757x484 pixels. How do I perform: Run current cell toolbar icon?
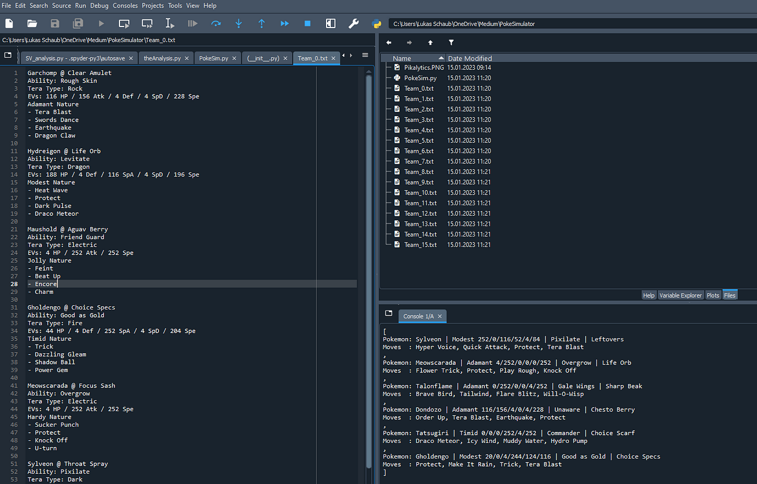click(x=124, y=23)
